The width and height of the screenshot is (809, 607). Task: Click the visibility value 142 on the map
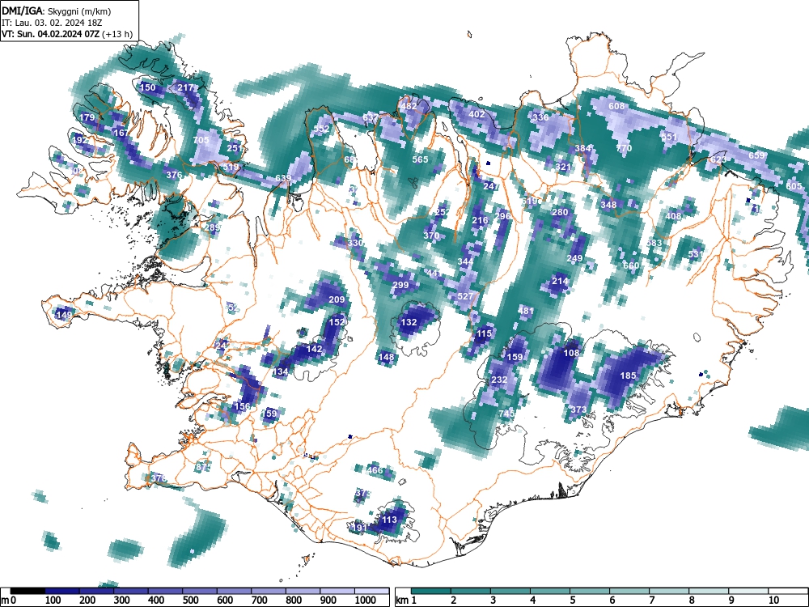click(314, 348)
